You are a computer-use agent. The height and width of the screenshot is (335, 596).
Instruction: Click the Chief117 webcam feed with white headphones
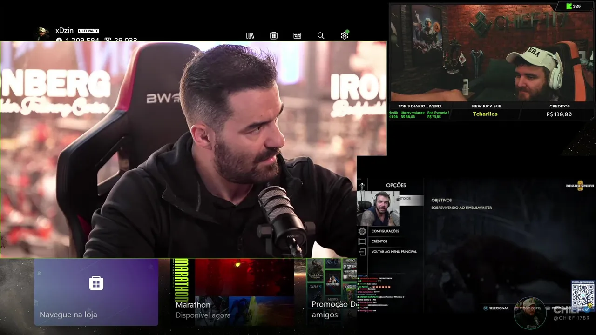click(492, 53)
